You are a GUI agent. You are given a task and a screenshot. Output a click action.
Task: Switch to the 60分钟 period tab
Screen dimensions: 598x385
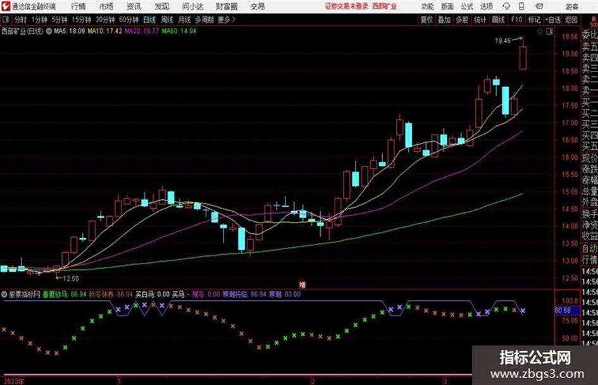(128, 20)
